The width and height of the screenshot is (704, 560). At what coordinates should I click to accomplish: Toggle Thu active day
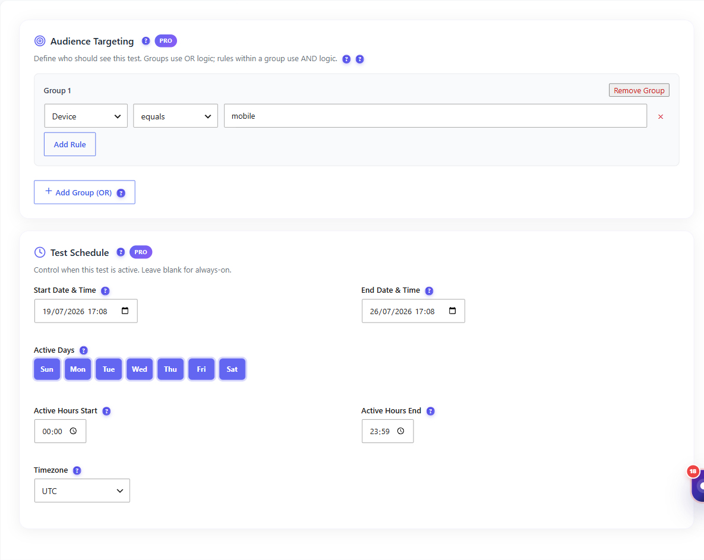tap(170, 369)
